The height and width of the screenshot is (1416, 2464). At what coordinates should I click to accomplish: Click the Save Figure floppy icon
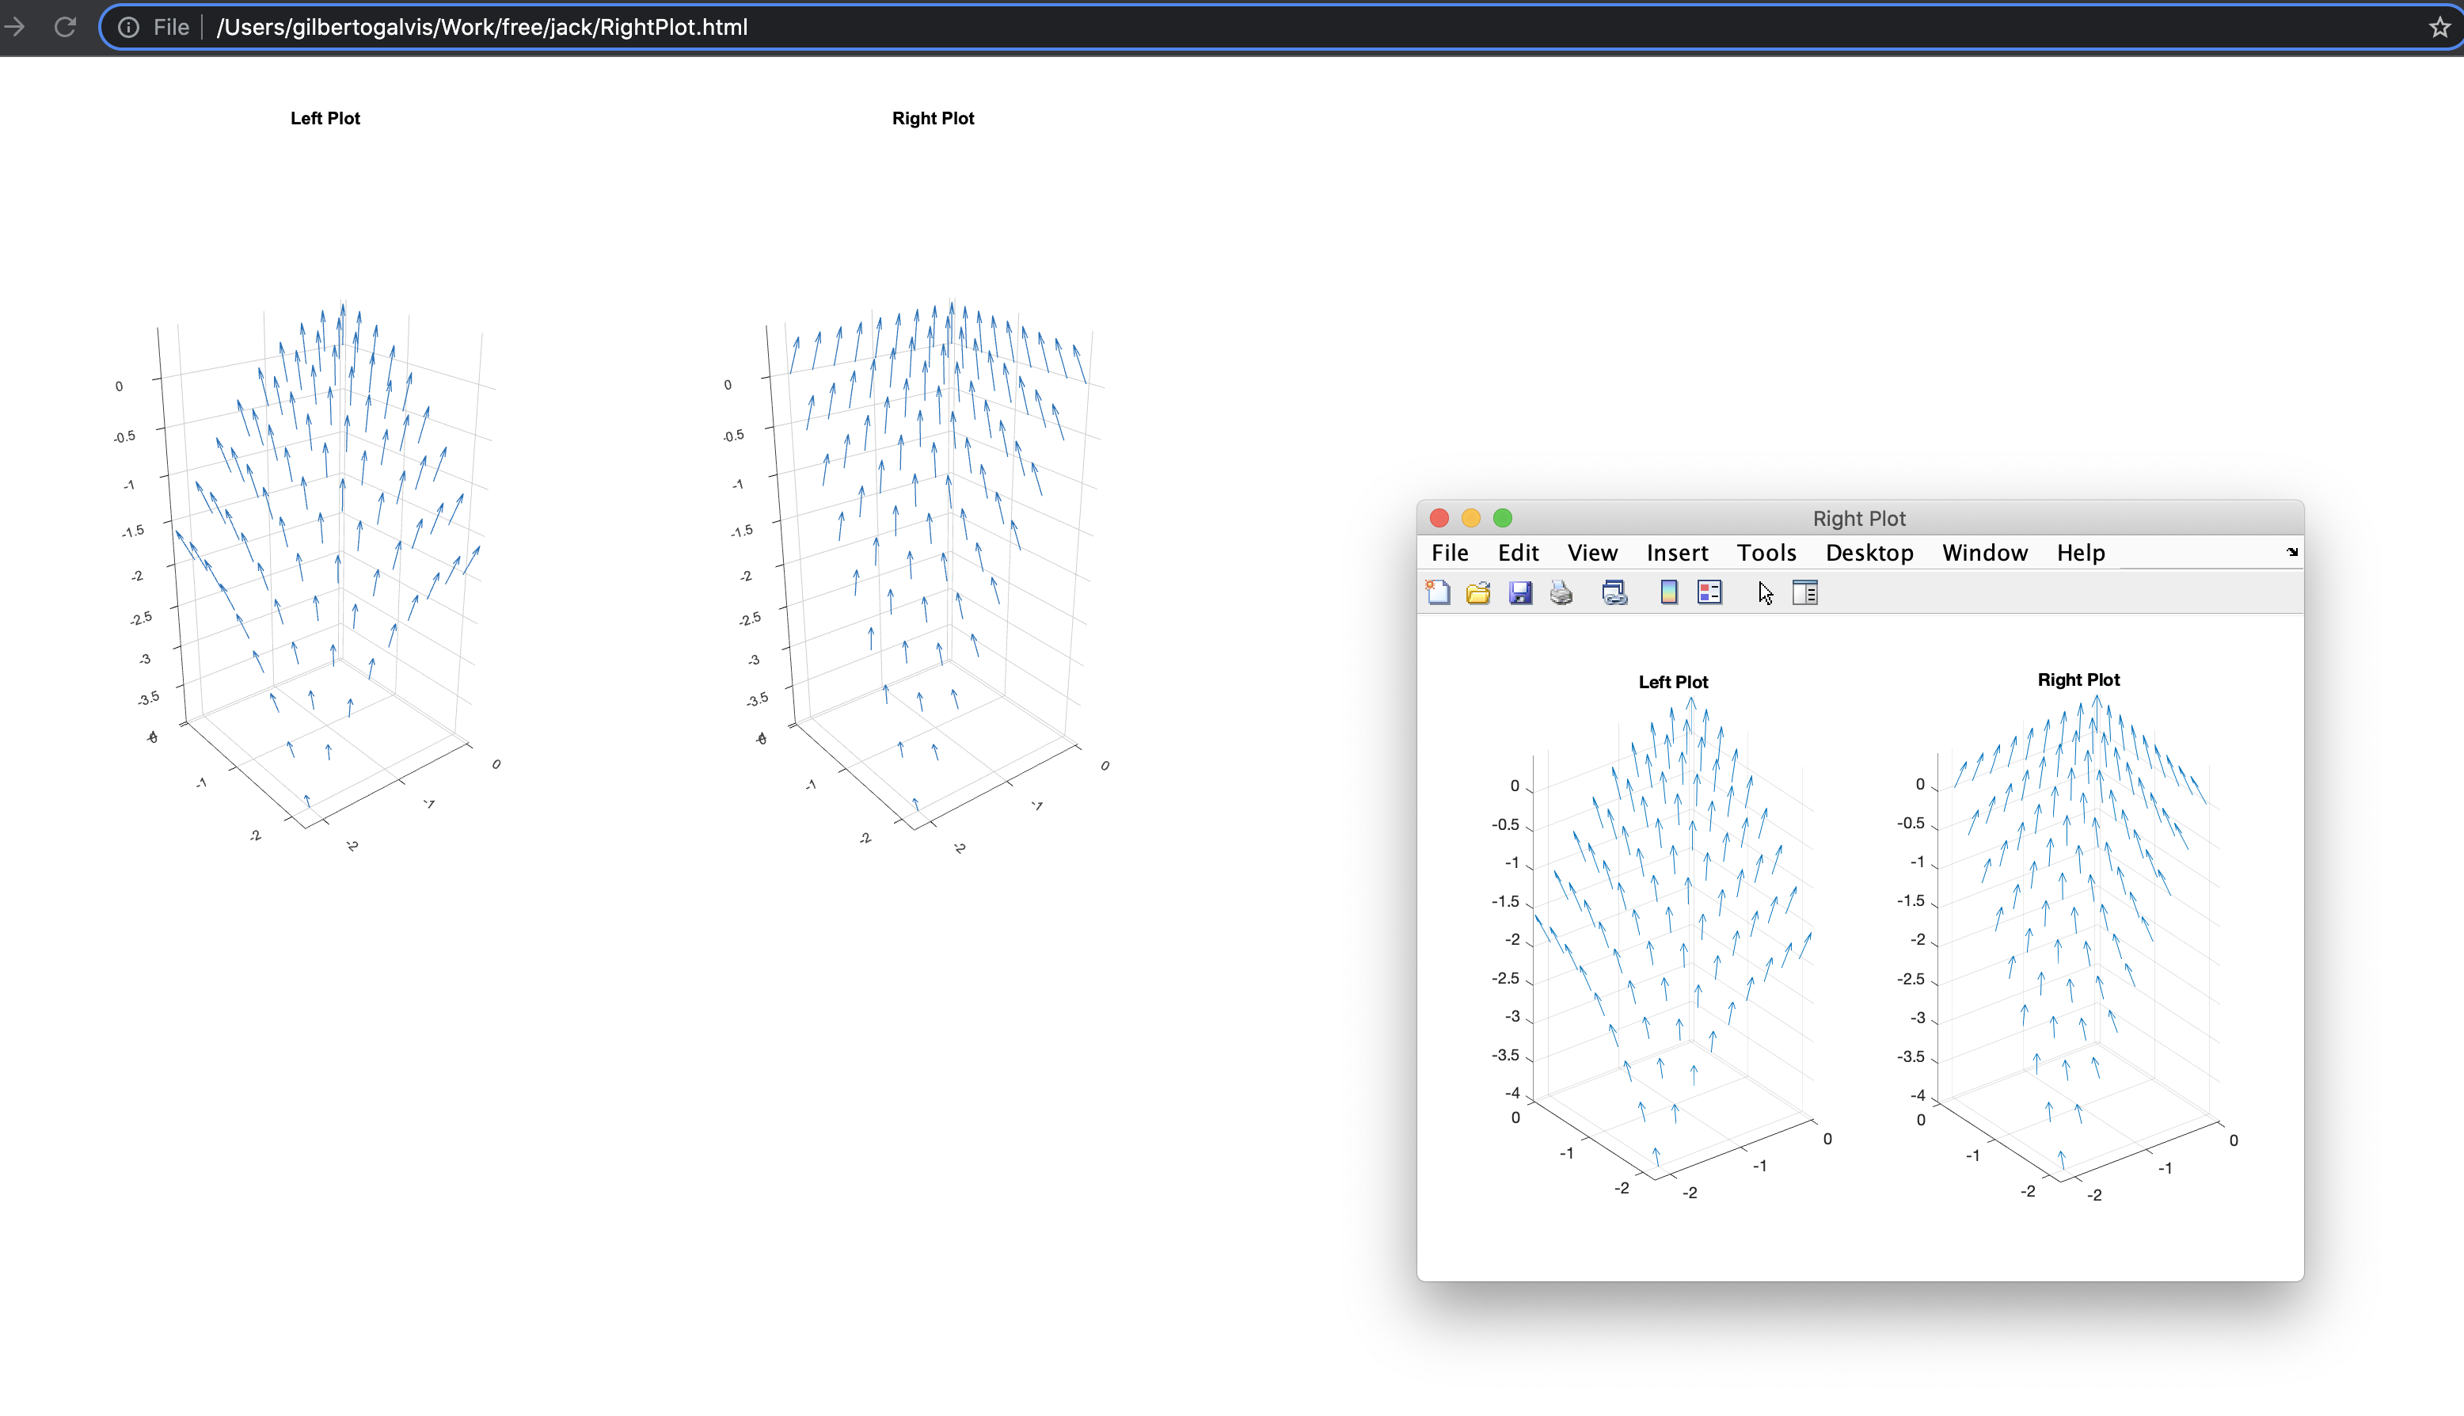point(1520,592)
